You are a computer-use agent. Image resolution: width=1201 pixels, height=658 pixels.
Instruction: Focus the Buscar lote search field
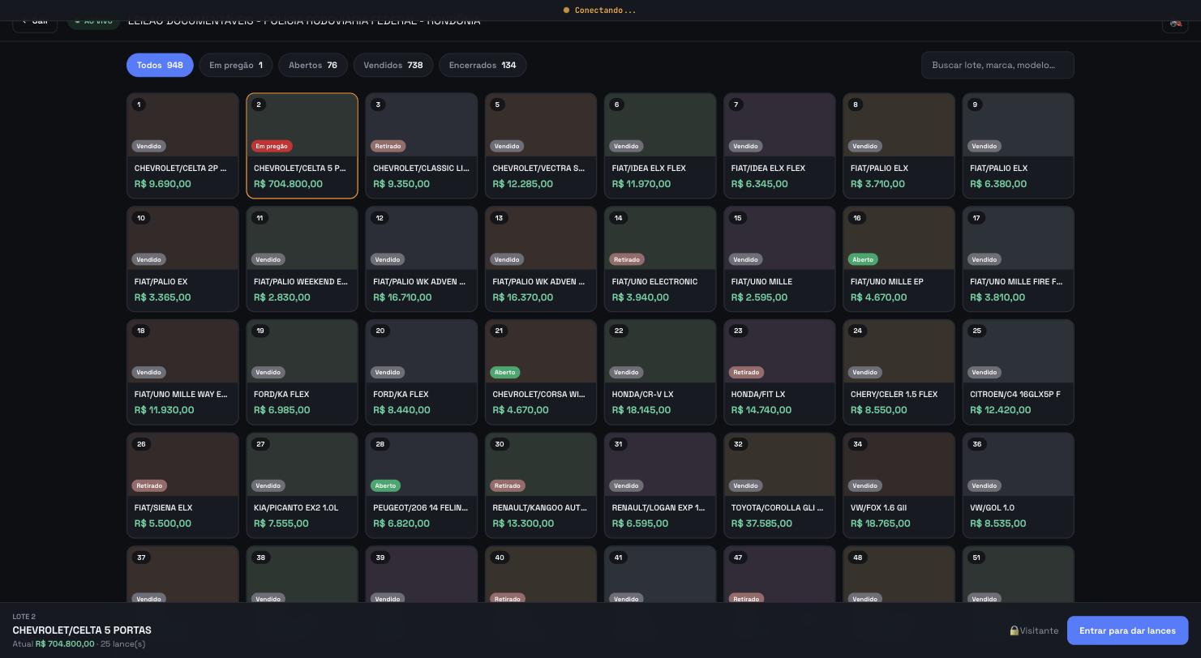(x=997, y=65)
